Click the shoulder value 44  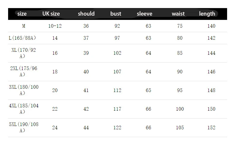coord(86,128)
